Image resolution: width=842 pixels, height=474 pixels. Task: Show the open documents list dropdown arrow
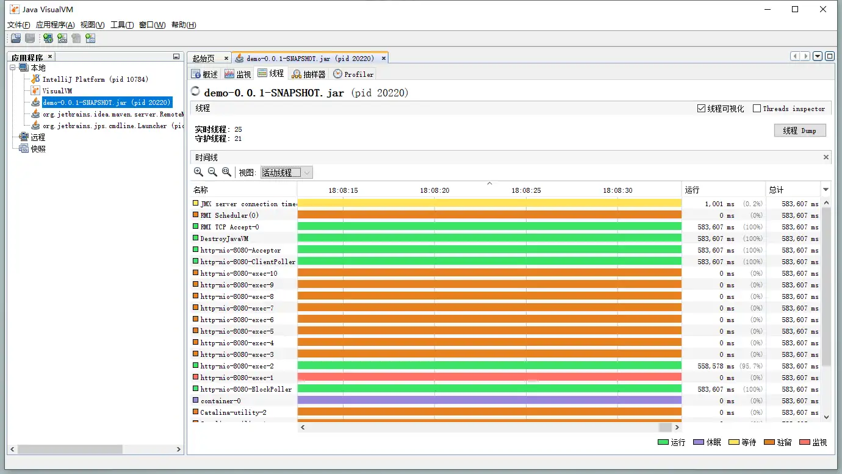(818, 56)
